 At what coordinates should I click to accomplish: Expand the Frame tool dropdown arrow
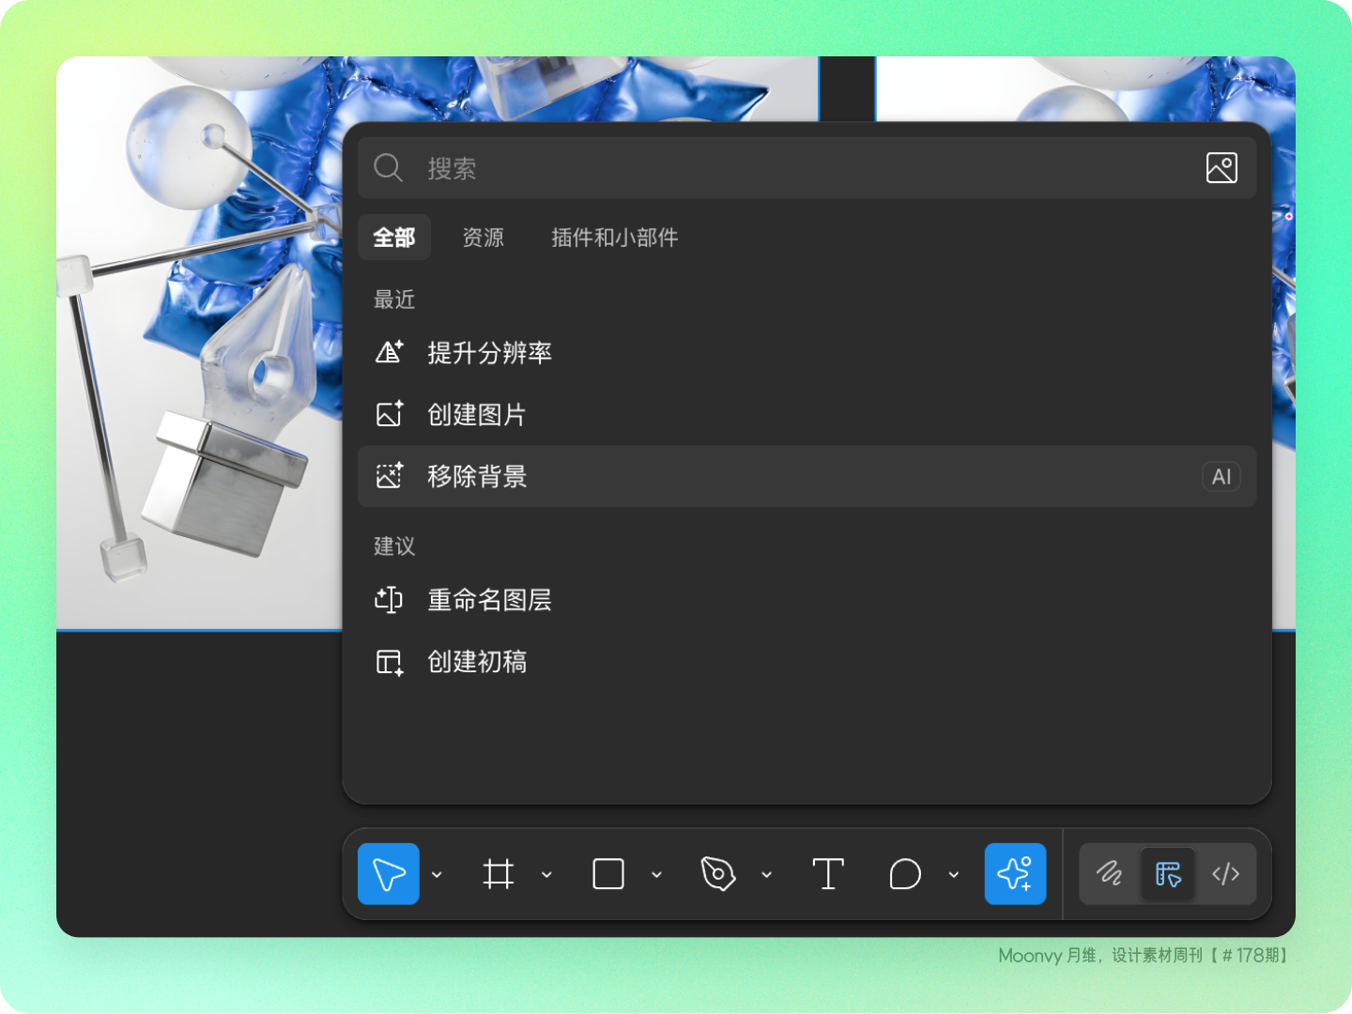click(546, 874)
